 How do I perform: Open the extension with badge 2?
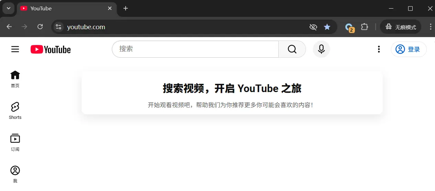(x=349, y=27)
